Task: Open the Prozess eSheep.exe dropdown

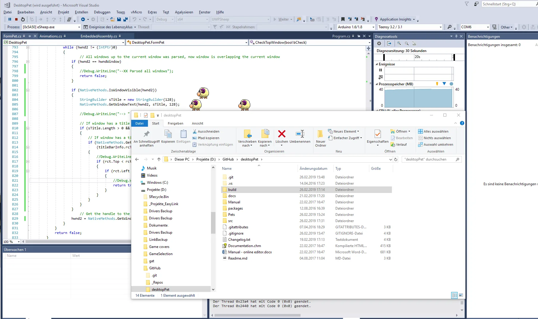Action: tap(79, 27)
